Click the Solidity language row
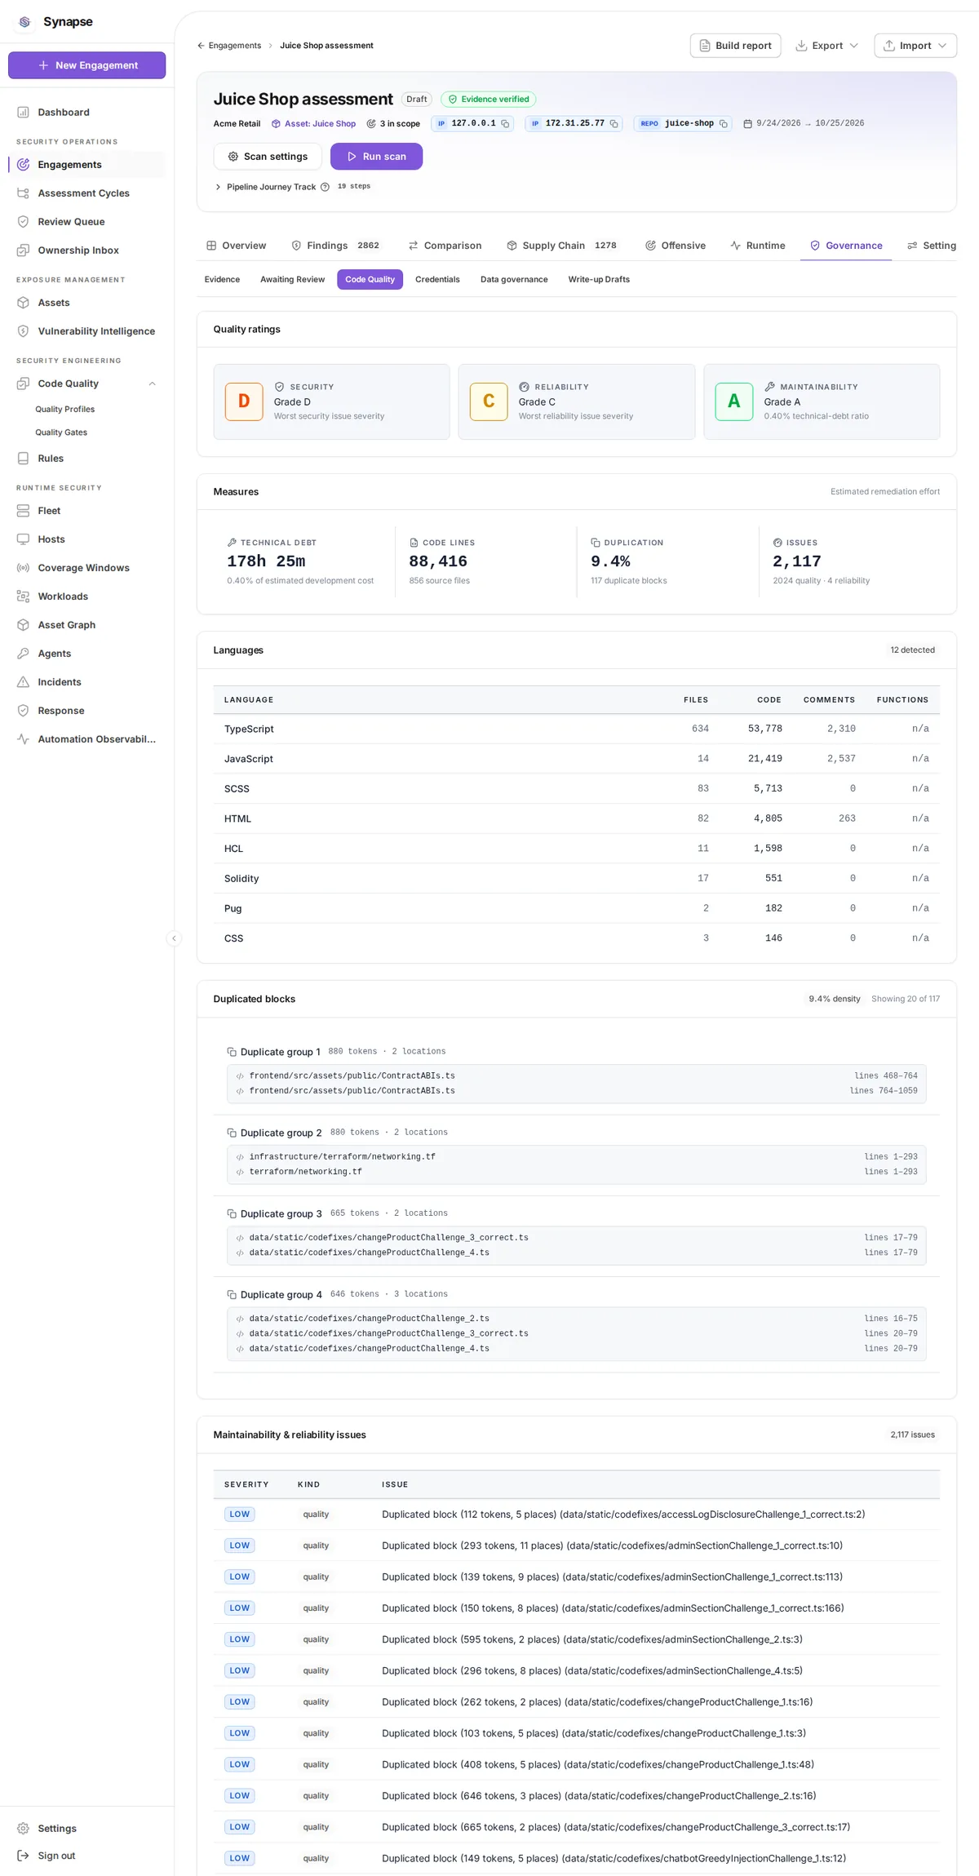This screenshot has width=979, height=1876. pyautogui.click(x=576, y=878)
